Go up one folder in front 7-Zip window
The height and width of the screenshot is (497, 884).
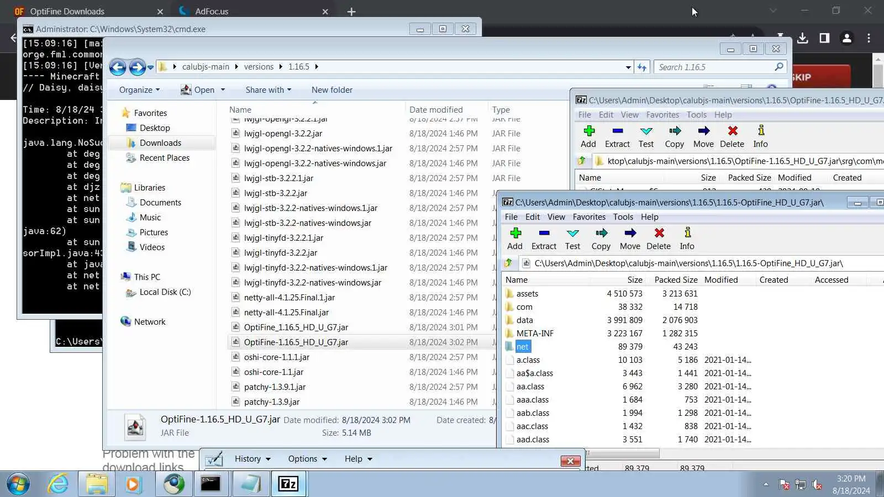(509, 263)
